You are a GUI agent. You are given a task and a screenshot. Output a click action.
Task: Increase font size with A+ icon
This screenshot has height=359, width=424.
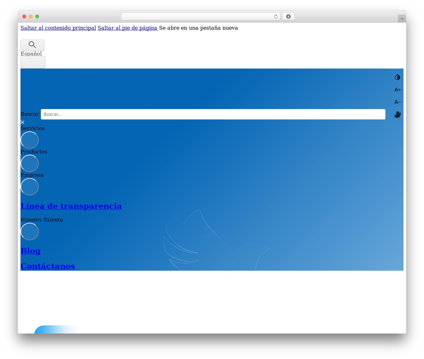pos(397,90)
